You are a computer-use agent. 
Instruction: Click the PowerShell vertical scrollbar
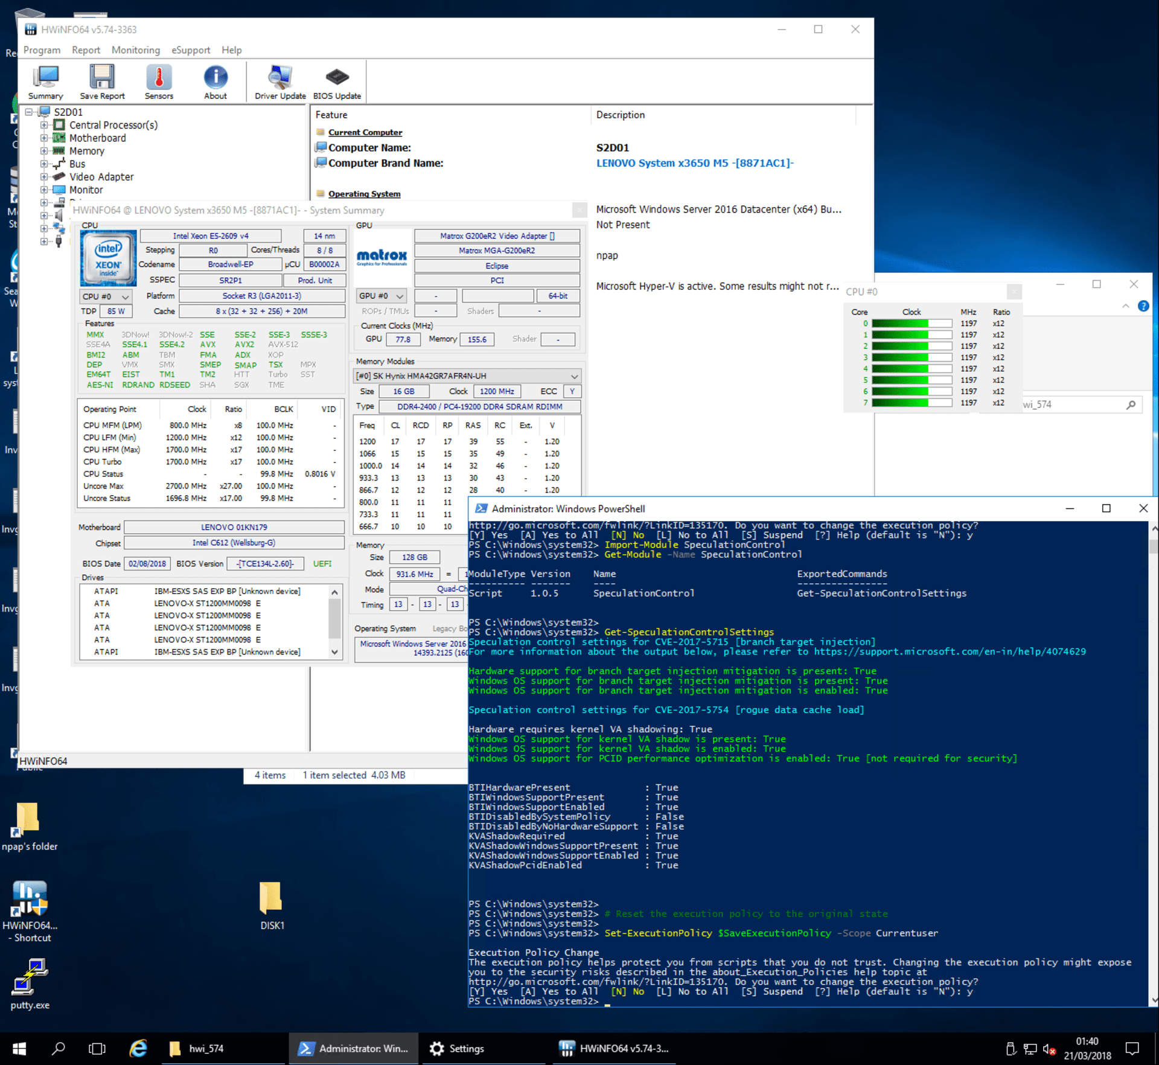pyautogui.click(x=1154, y=764)
